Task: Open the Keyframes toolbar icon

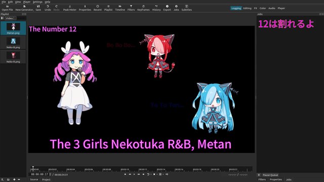Action: click(143, 8)
